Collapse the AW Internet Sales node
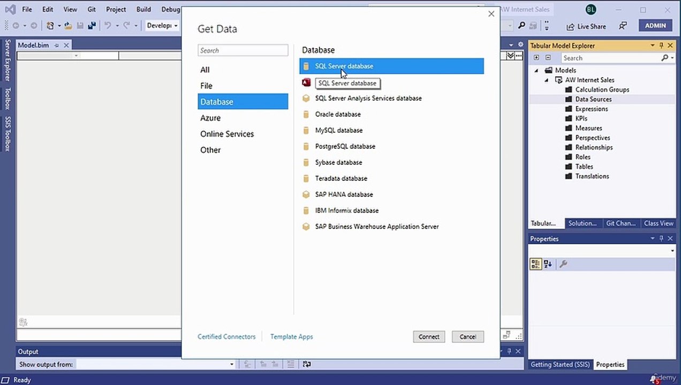This screenshot has width=681, height=385. pyautogui.click(x=547, y=80)
